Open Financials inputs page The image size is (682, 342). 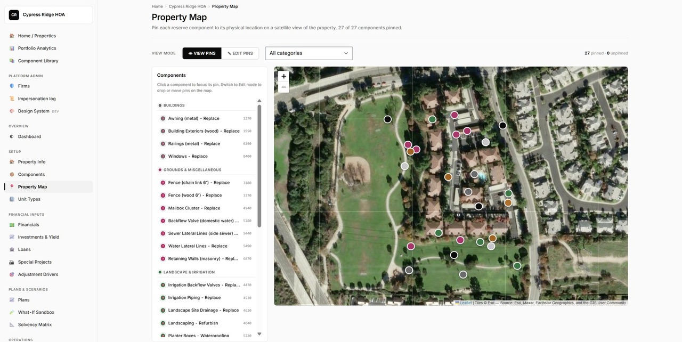tap(48, 225)
